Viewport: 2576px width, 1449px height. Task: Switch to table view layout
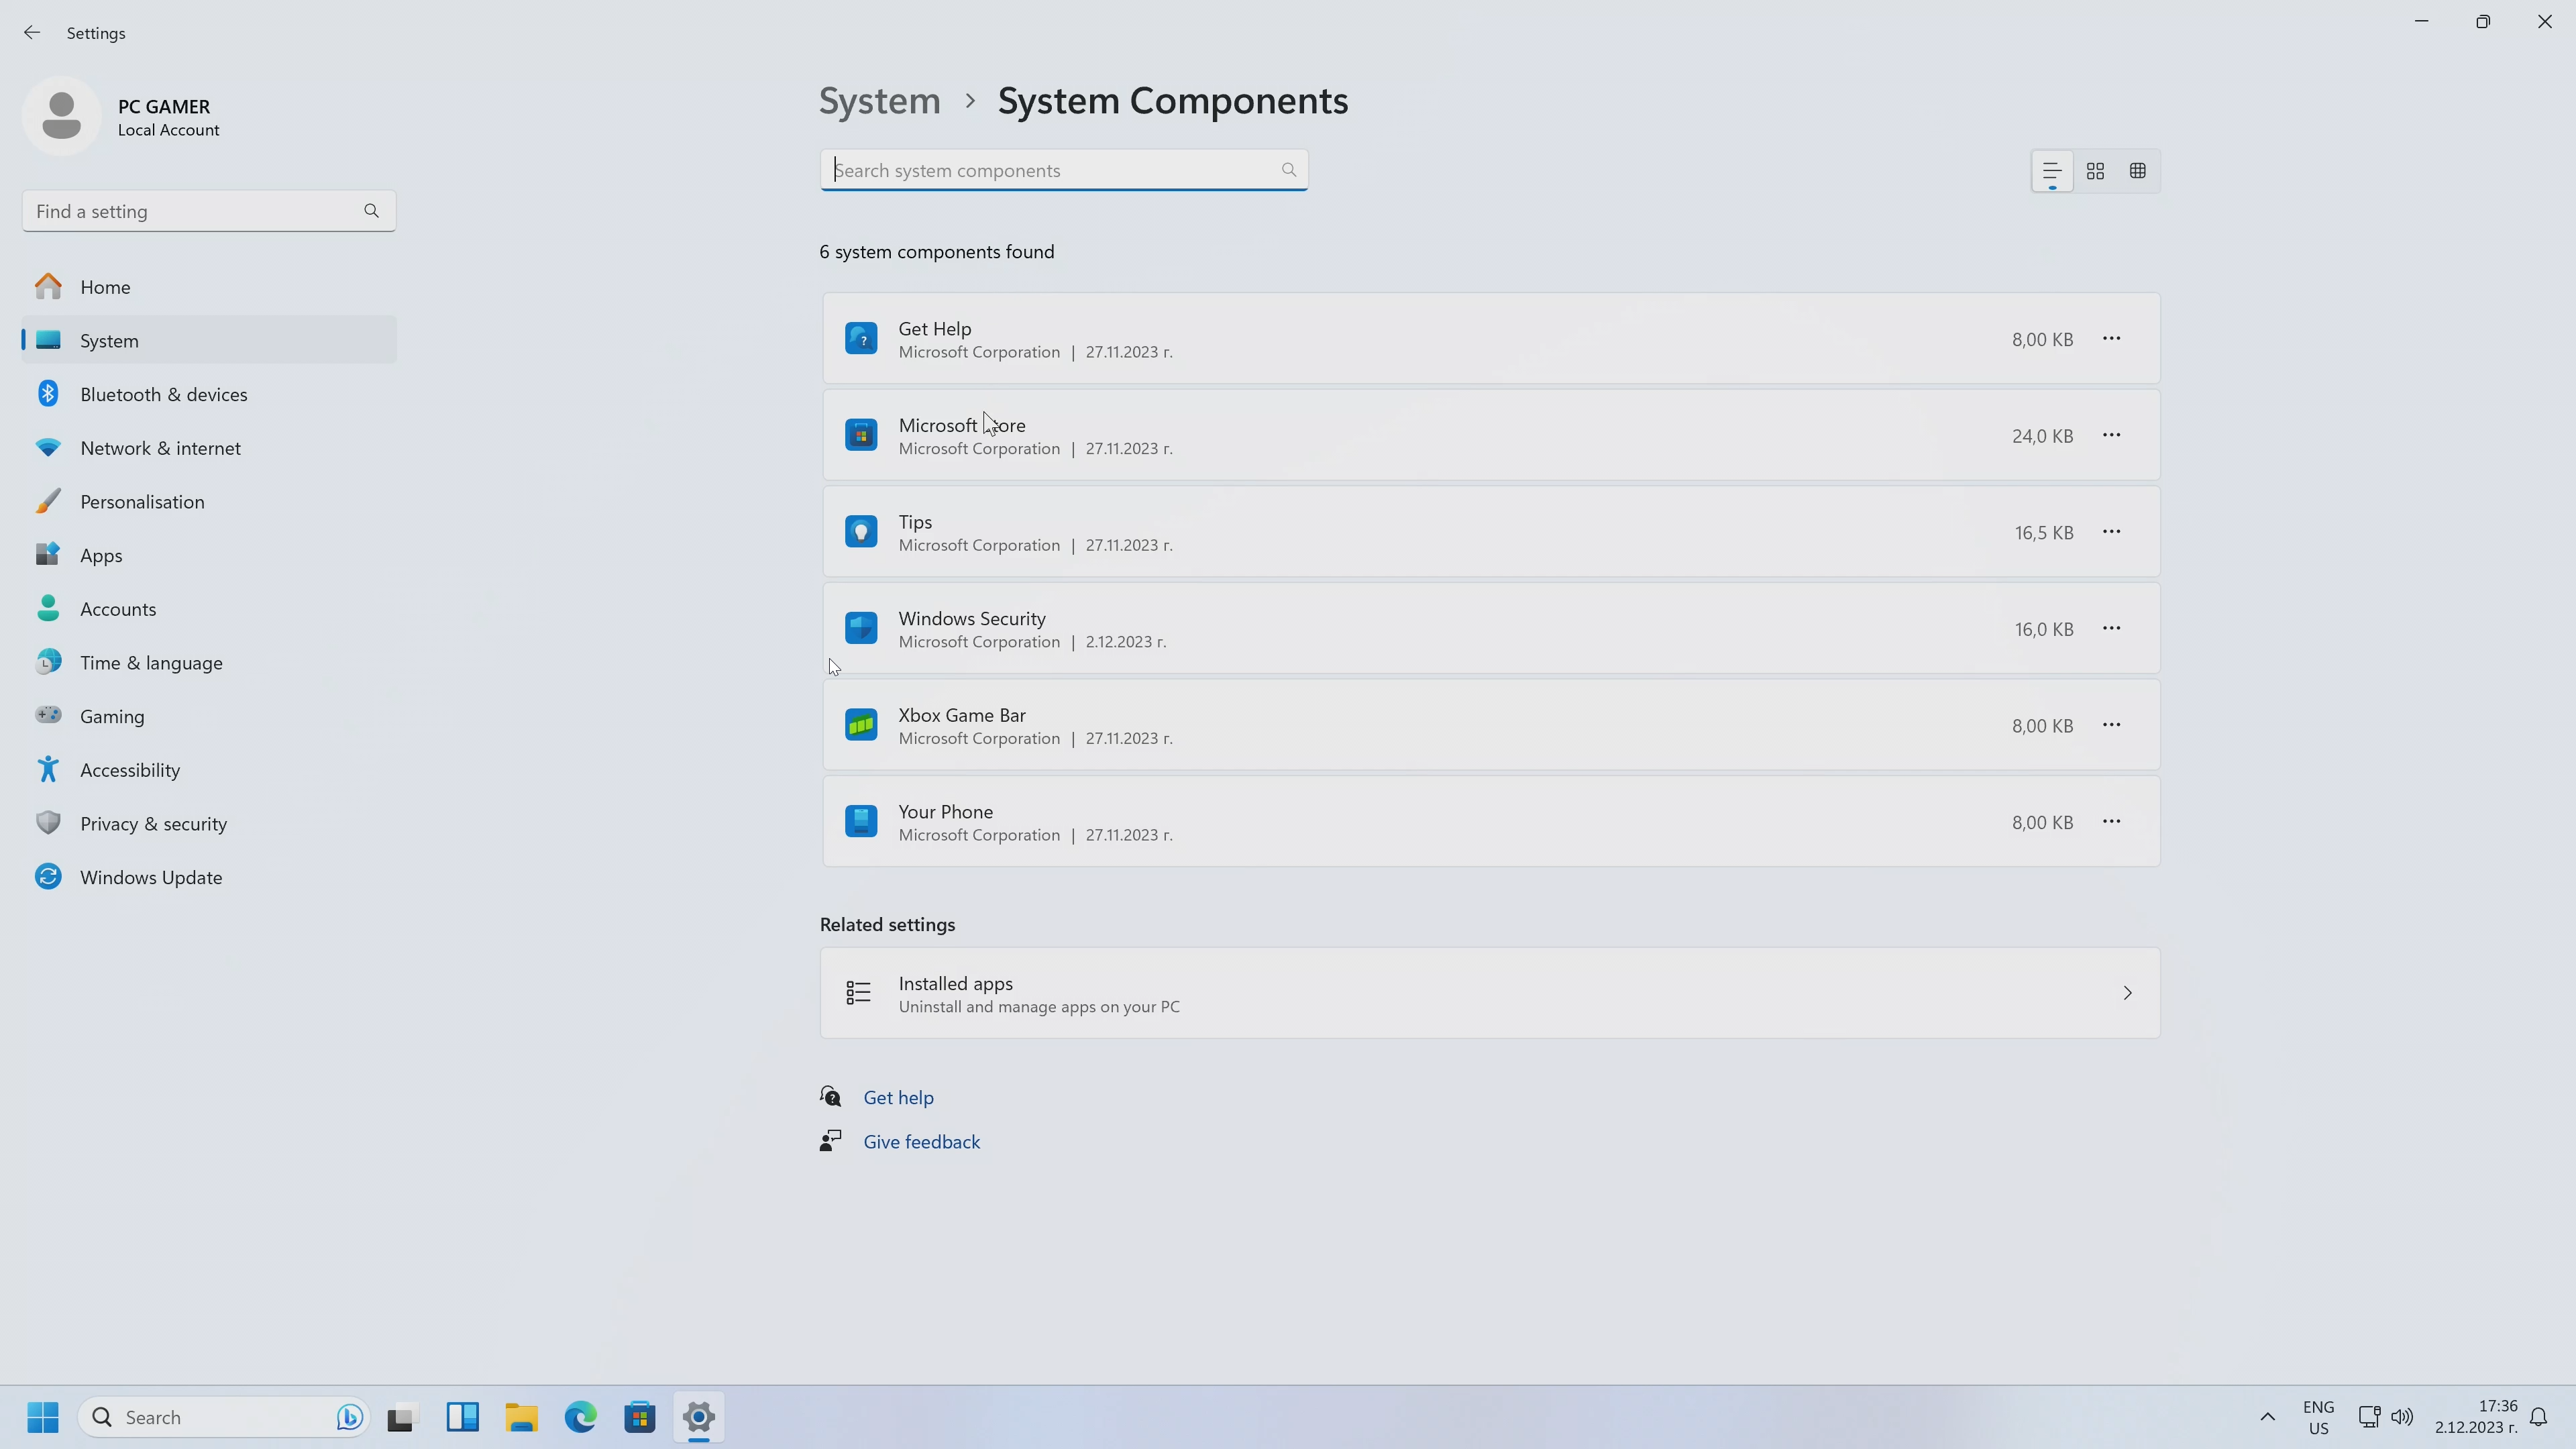click(x=2137, y=171)
